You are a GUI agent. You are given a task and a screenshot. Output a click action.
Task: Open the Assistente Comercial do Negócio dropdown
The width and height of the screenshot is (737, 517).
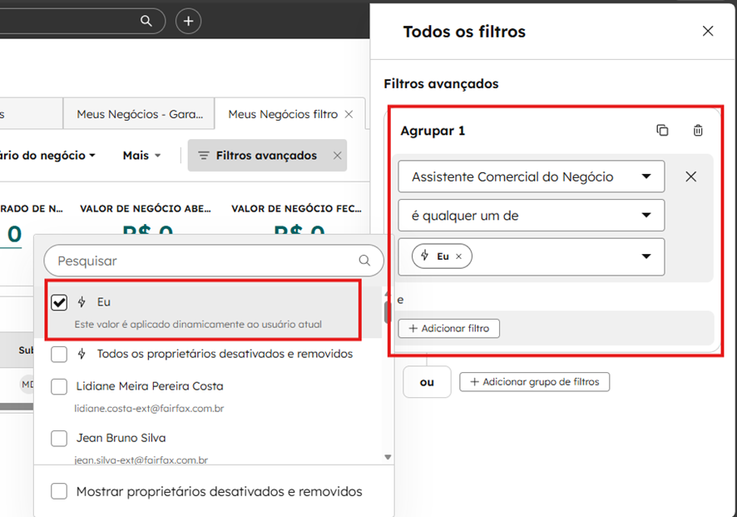[x=531, y=176]
